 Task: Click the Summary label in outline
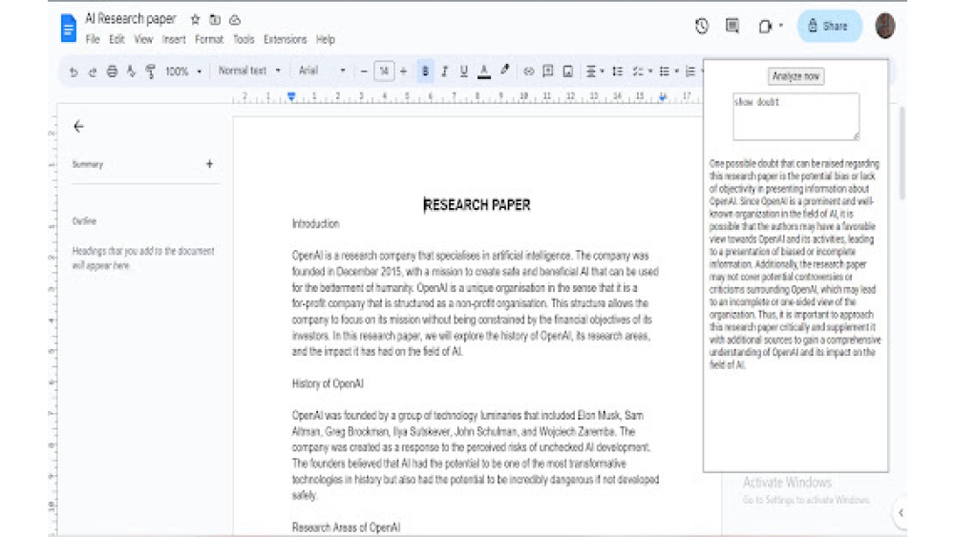88,164
